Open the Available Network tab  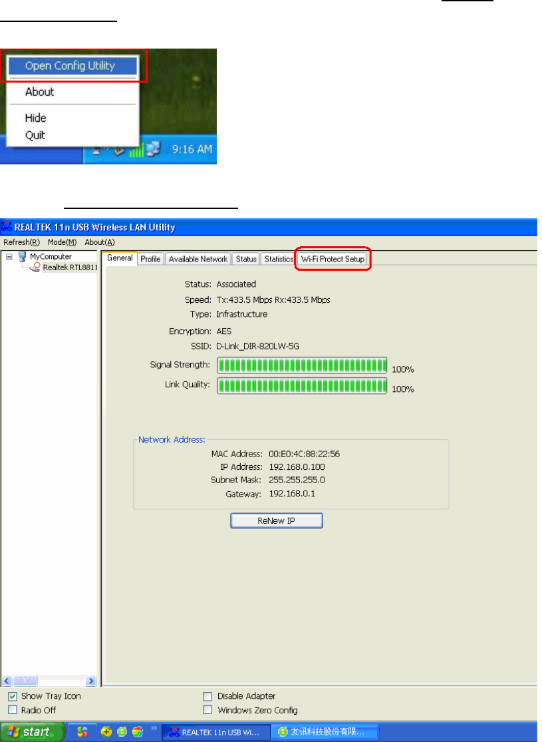[198, 259]
